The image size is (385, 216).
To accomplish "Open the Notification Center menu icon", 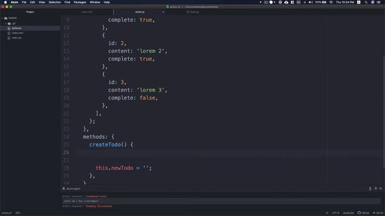I will coord(378,2).
